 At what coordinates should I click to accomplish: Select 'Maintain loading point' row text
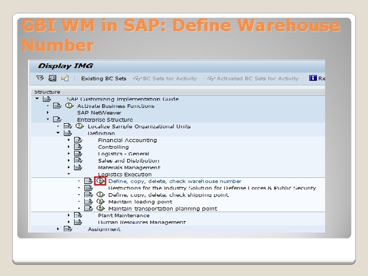click(141, 201)
